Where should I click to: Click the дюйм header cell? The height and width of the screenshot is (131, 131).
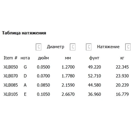(x=43, y=58)
